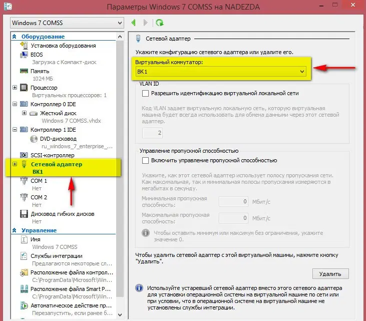Click the Add Hardware icon (Установка оборудования)
Viewport: 366px width, 321px height.
(24, 45)
